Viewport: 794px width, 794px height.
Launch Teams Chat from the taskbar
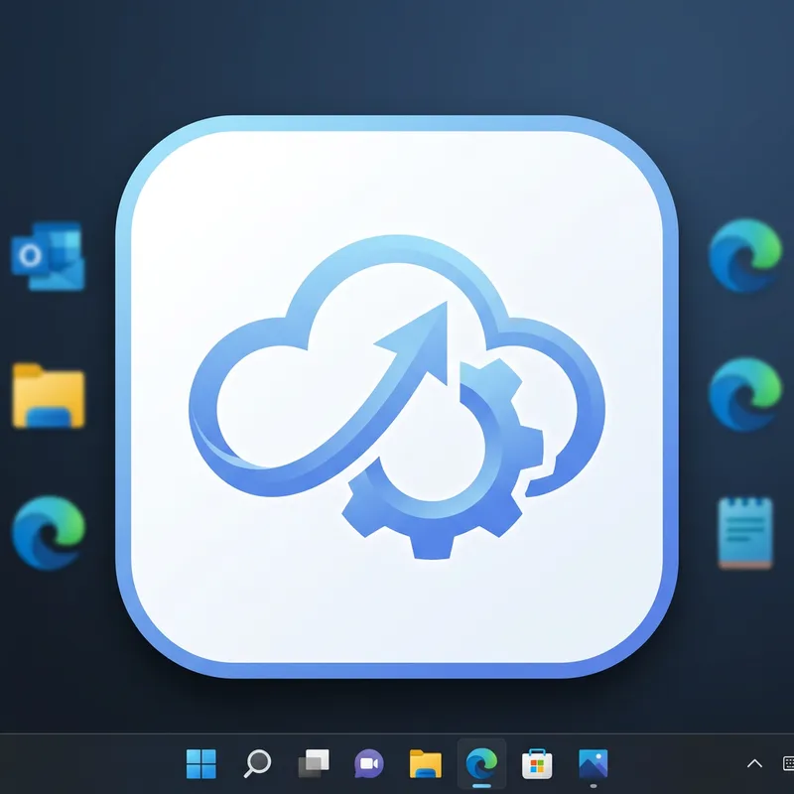(x=369, y=763)
